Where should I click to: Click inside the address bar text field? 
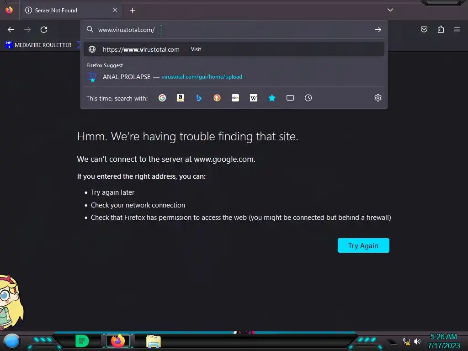(x=234, y=30)
